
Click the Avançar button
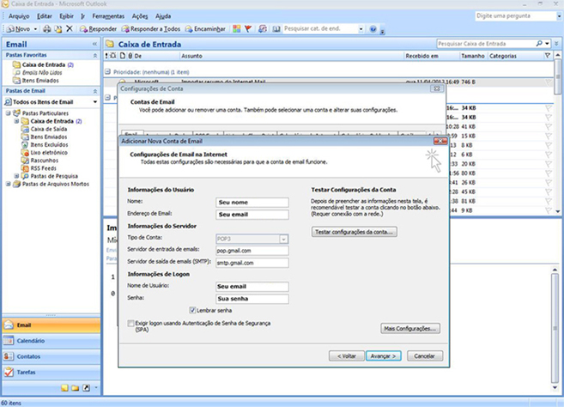pos(384,355)
